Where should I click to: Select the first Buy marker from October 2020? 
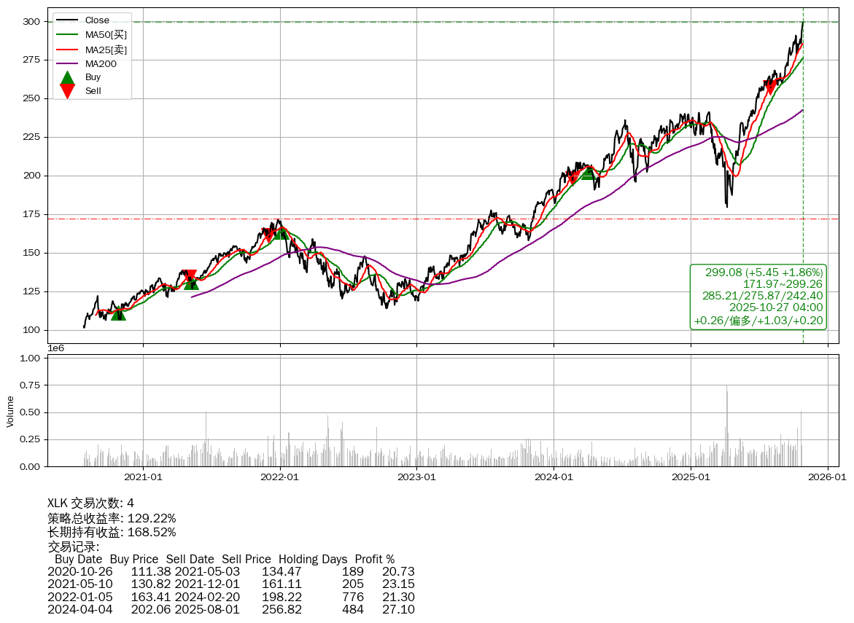click(118, 313)
